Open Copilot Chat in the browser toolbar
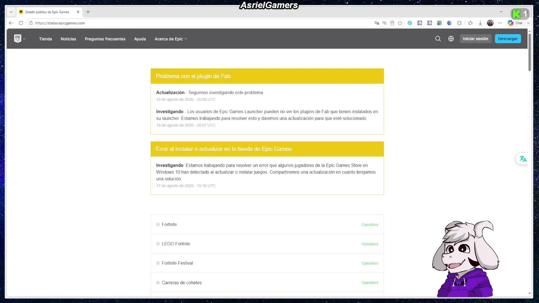Image resolution: width=539 pixels, height=303 pixels. click(x=515, y=23)
